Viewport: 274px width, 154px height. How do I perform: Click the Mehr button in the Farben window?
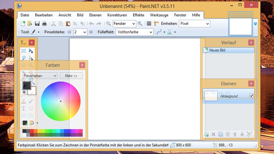[71, 76]
